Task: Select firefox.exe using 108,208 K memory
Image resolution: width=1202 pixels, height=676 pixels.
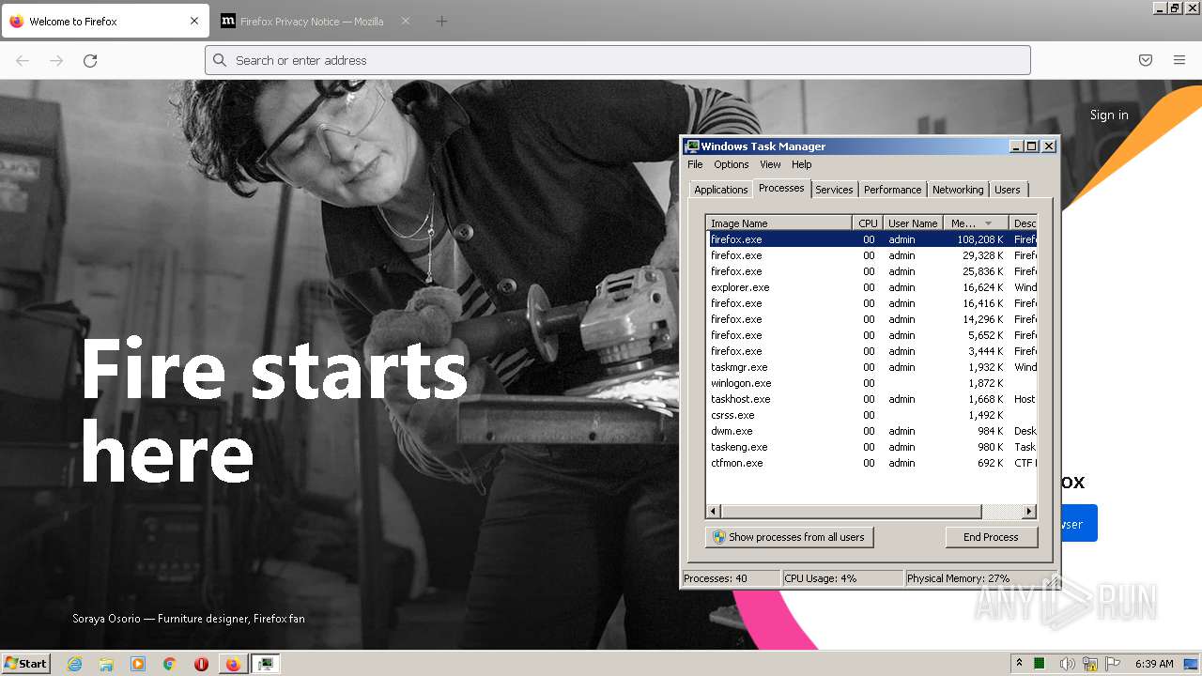Action: pos(872,239)
